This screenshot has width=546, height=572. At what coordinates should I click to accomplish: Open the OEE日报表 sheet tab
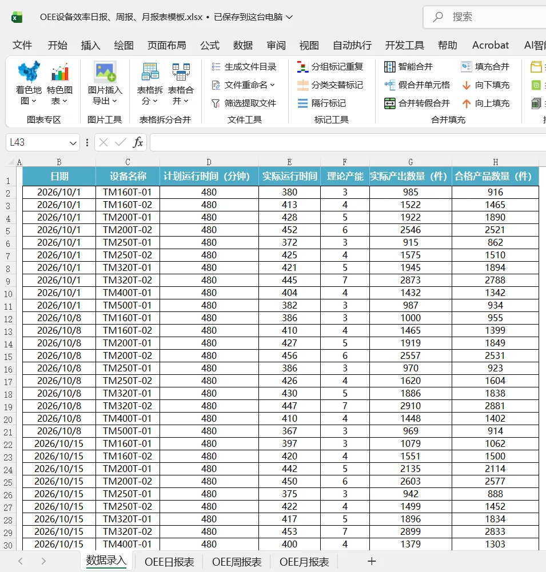(x=169, y=562)
